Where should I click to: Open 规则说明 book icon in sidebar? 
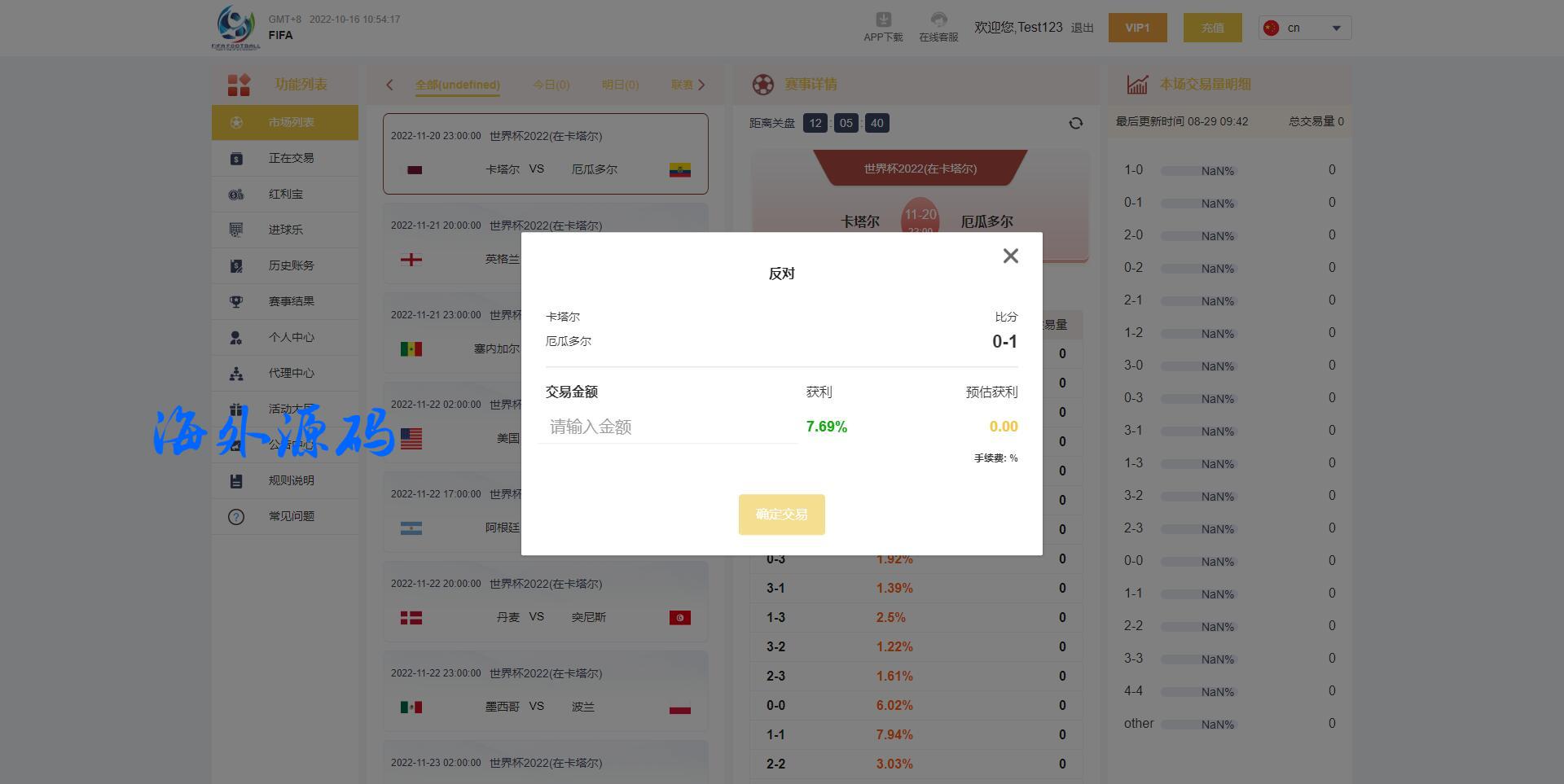click(x=236, y=481)
